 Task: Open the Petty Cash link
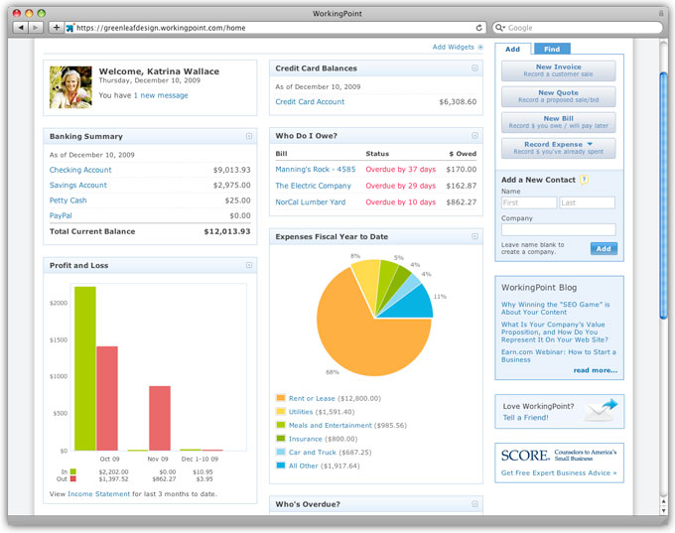68,200
